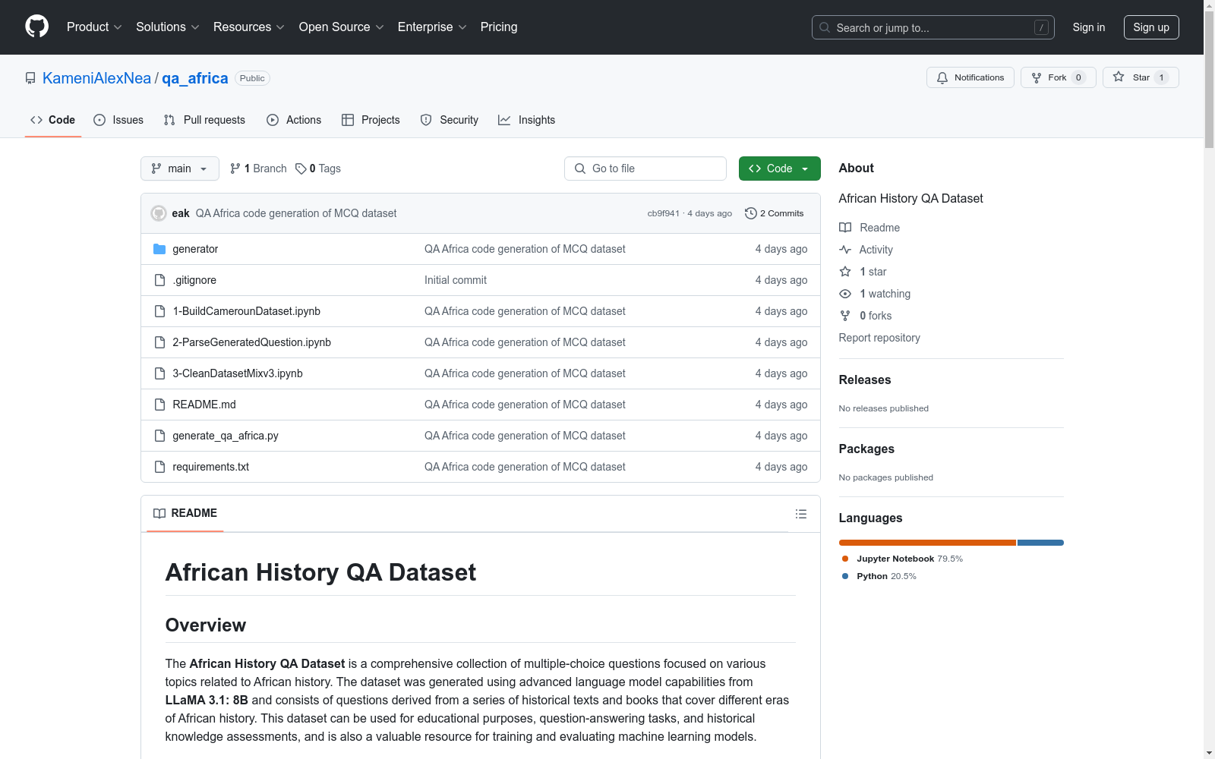View the 0 Tags link

click(x=318, y=168)
